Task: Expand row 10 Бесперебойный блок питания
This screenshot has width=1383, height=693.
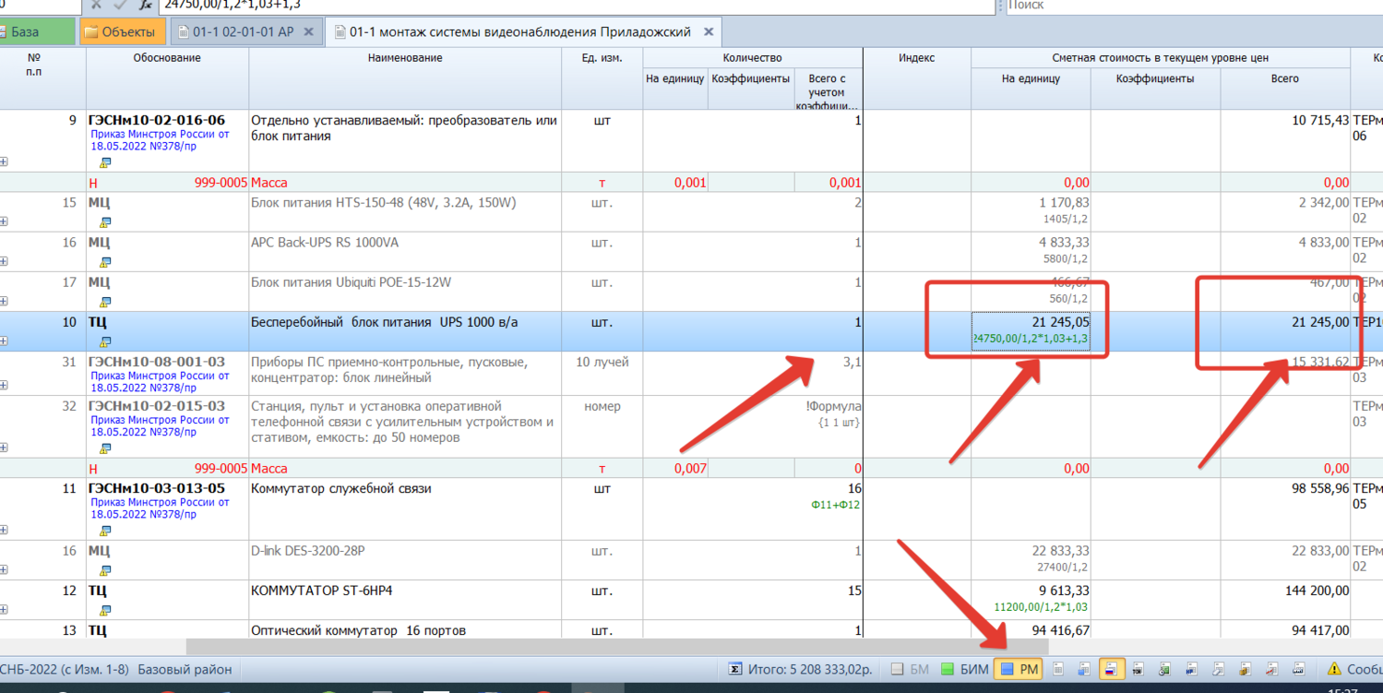Action: coord(4,341)
